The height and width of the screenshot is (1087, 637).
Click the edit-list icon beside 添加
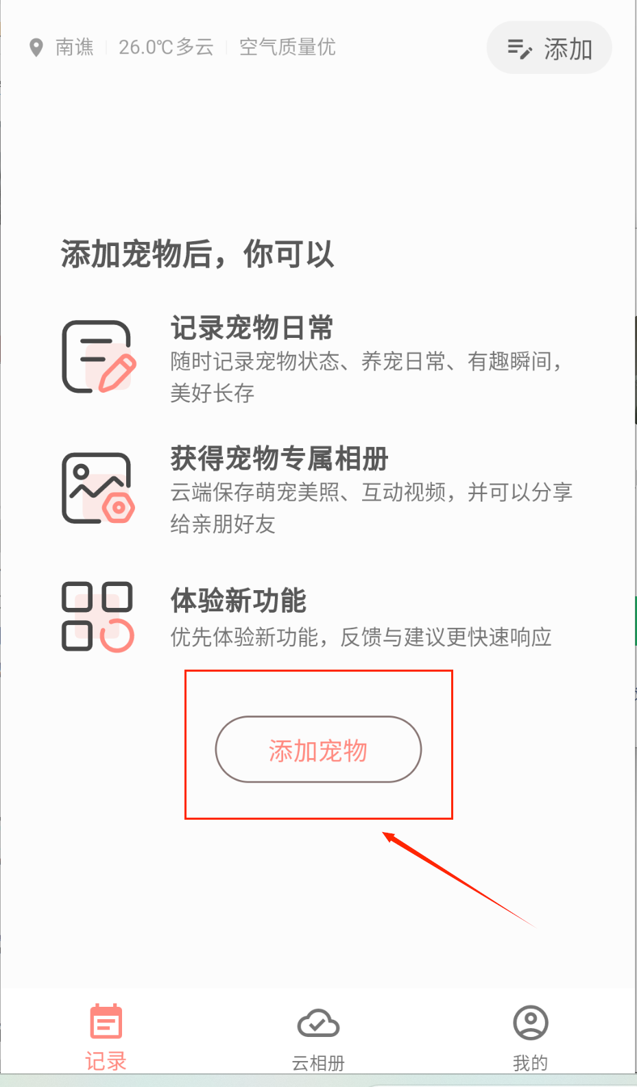519,49
